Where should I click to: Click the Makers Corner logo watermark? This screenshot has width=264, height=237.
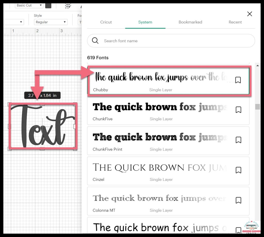[251, 227]
